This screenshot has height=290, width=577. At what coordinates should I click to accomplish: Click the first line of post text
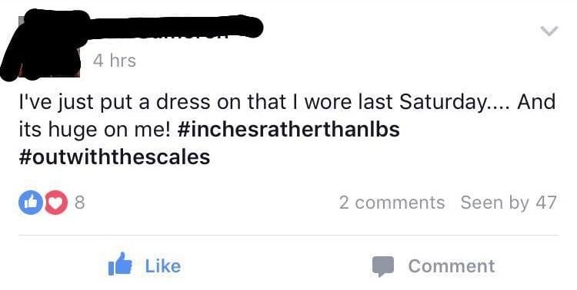[287, 102]
